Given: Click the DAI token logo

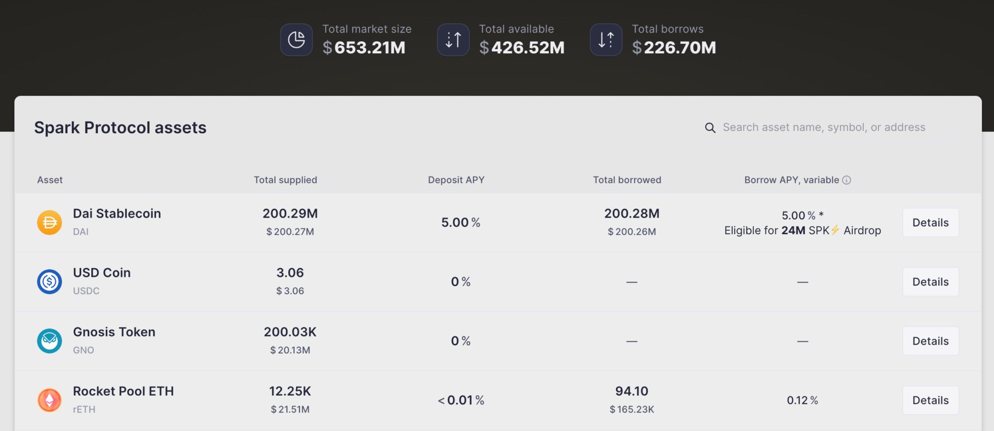Looking at the screenshot, I should (50, 223).
